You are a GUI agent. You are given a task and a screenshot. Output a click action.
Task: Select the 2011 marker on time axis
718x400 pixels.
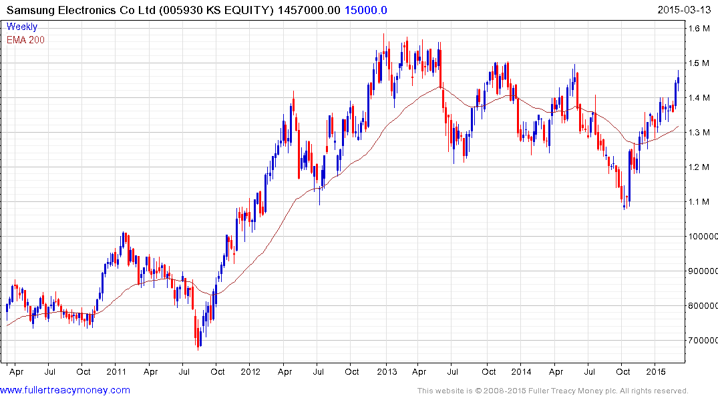117,370
